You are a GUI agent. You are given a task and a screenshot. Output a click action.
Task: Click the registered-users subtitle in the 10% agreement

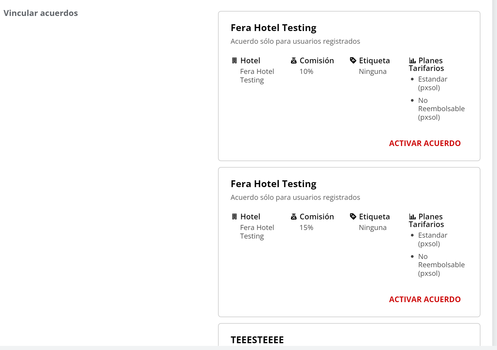(x=295, y=41)
